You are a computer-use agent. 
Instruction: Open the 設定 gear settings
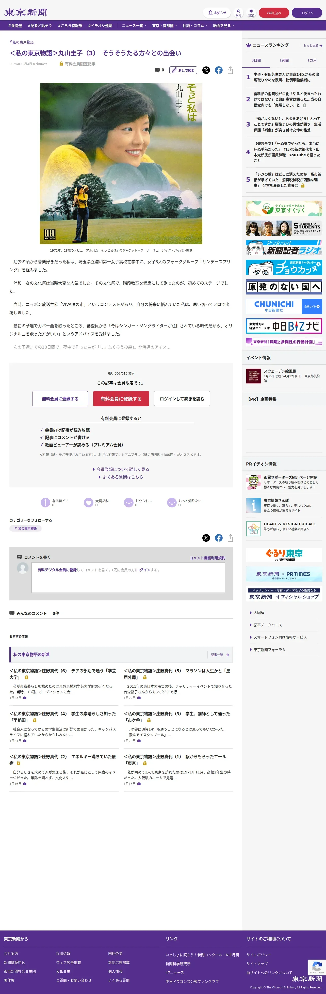(251, 13)
